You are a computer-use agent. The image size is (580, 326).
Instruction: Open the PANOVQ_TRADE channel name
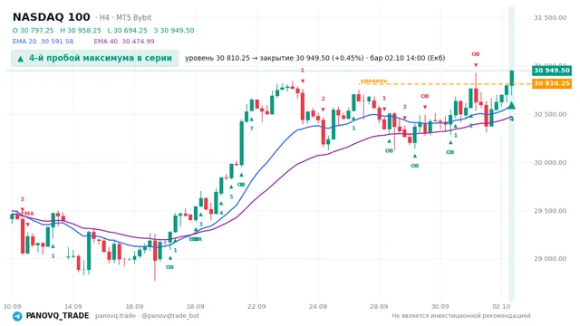(x=57, y=316)
